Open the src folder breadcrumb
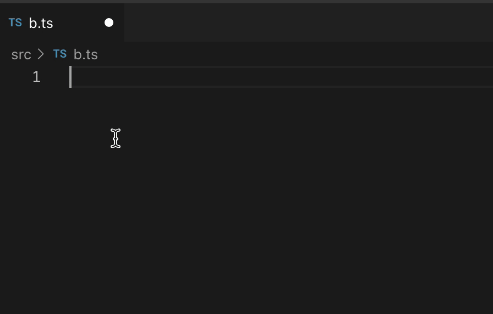Image resolution: width=493 pixels, height=314 pixels. (21, 54)
